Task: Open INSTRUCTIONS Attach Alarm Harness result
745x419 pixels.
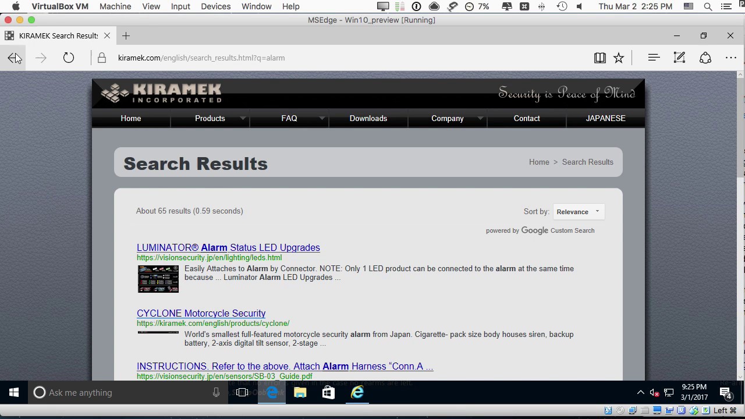Action: [285, 366]
